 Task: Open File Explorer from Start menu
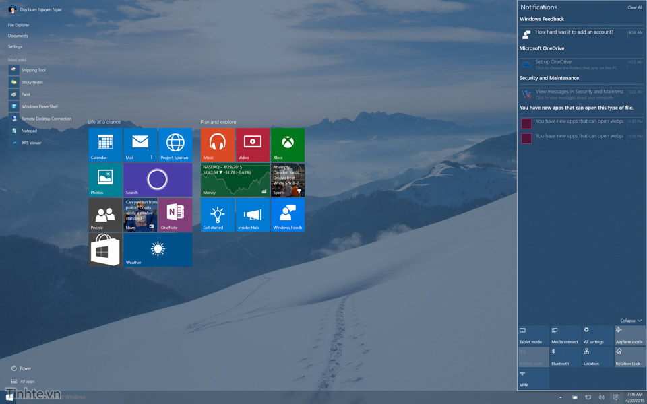19,25
